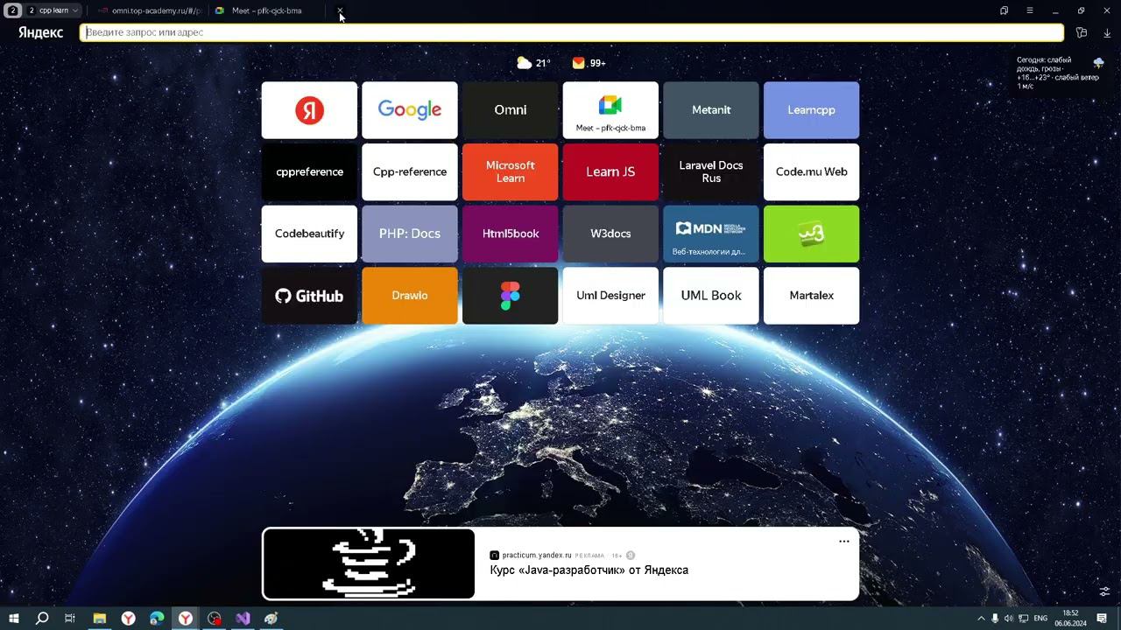Viewport: 1121px width, 630px height.
Task: Open the weather widget showing 21°
Action: [533, 63]
